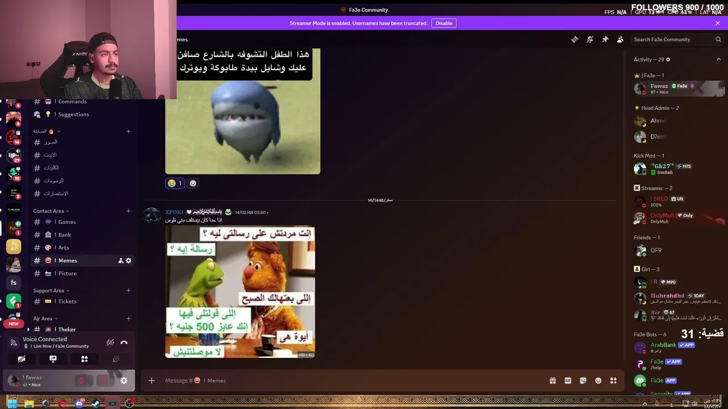
Task: Open Apps launcher in message bar
Action: pos(613,381)
